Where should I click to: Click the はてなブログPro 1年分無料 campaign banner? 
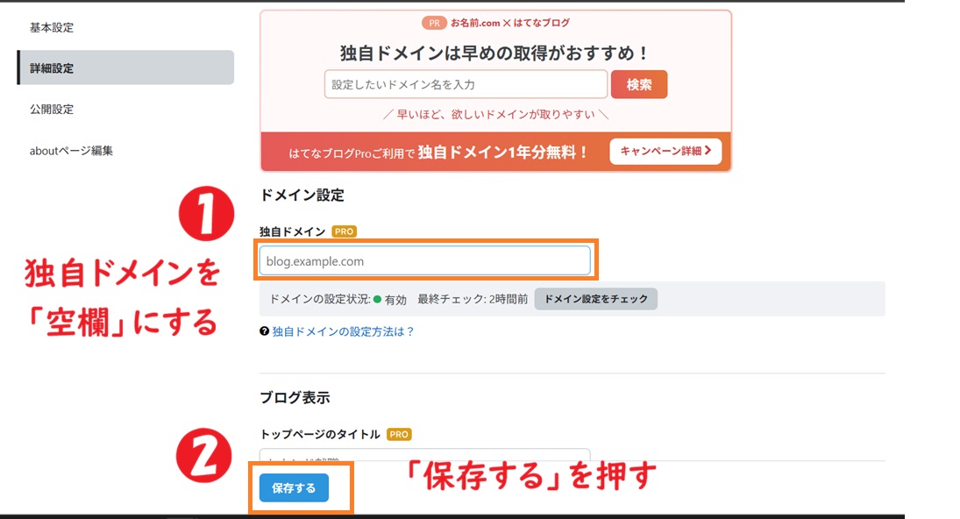tap(438, 151)
